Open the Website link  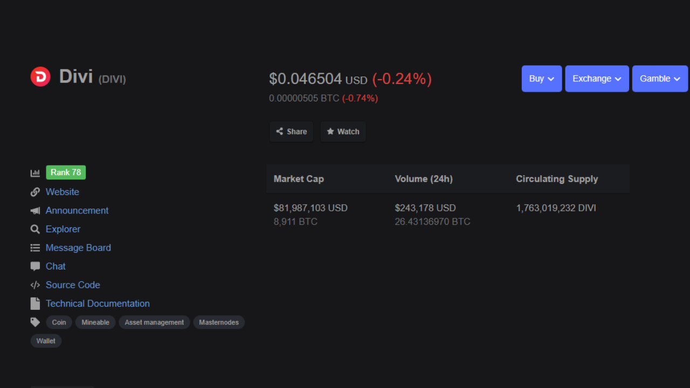(x=63, y=192)
